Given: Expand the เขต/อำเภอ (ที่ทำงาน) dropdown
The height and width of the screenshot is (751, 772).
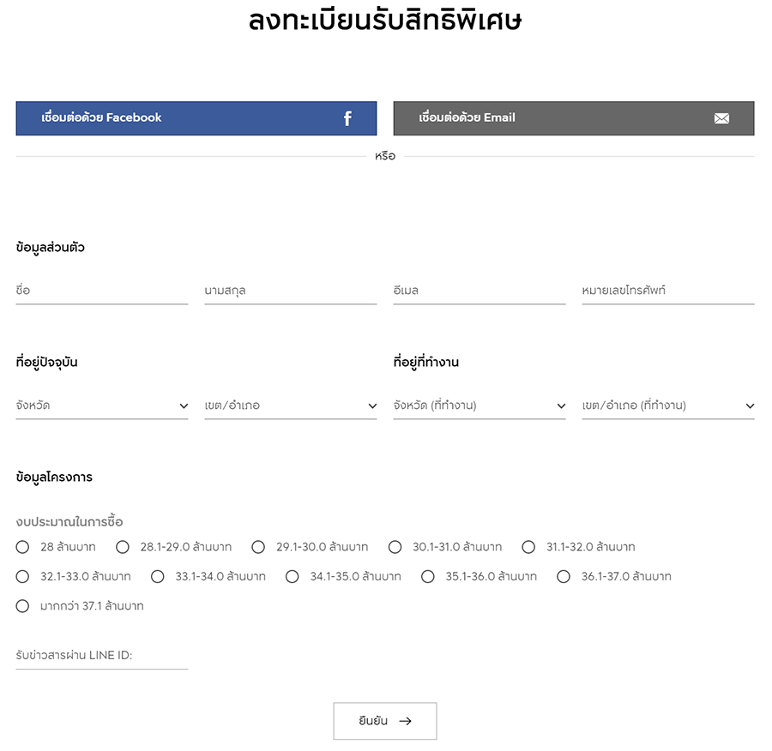Looking at the screenshot, I should pos(667,406).
